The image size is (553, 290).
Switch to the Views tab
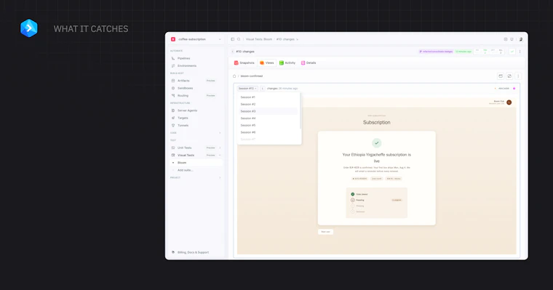tap(267, 63)
